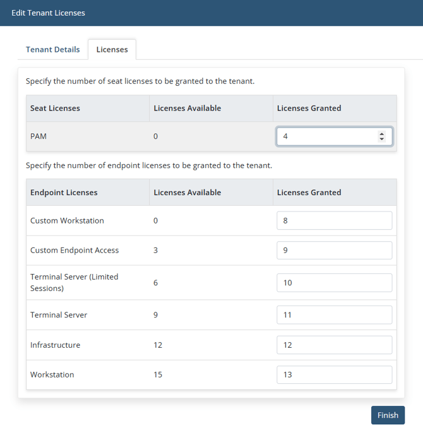This screenshot has width=423, height=433.
Task: Click the Seat Licenses column header
Action: coord(55,109)
